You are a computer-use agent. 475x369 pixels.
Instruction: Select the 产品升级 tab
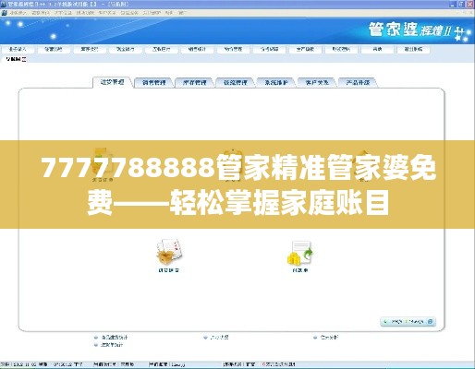coord(358,82)
